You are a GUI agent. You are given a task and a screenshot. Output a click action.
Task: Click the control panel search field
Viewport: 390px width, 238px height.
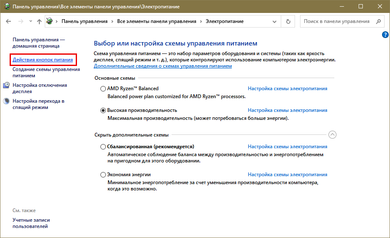[337, 21]
